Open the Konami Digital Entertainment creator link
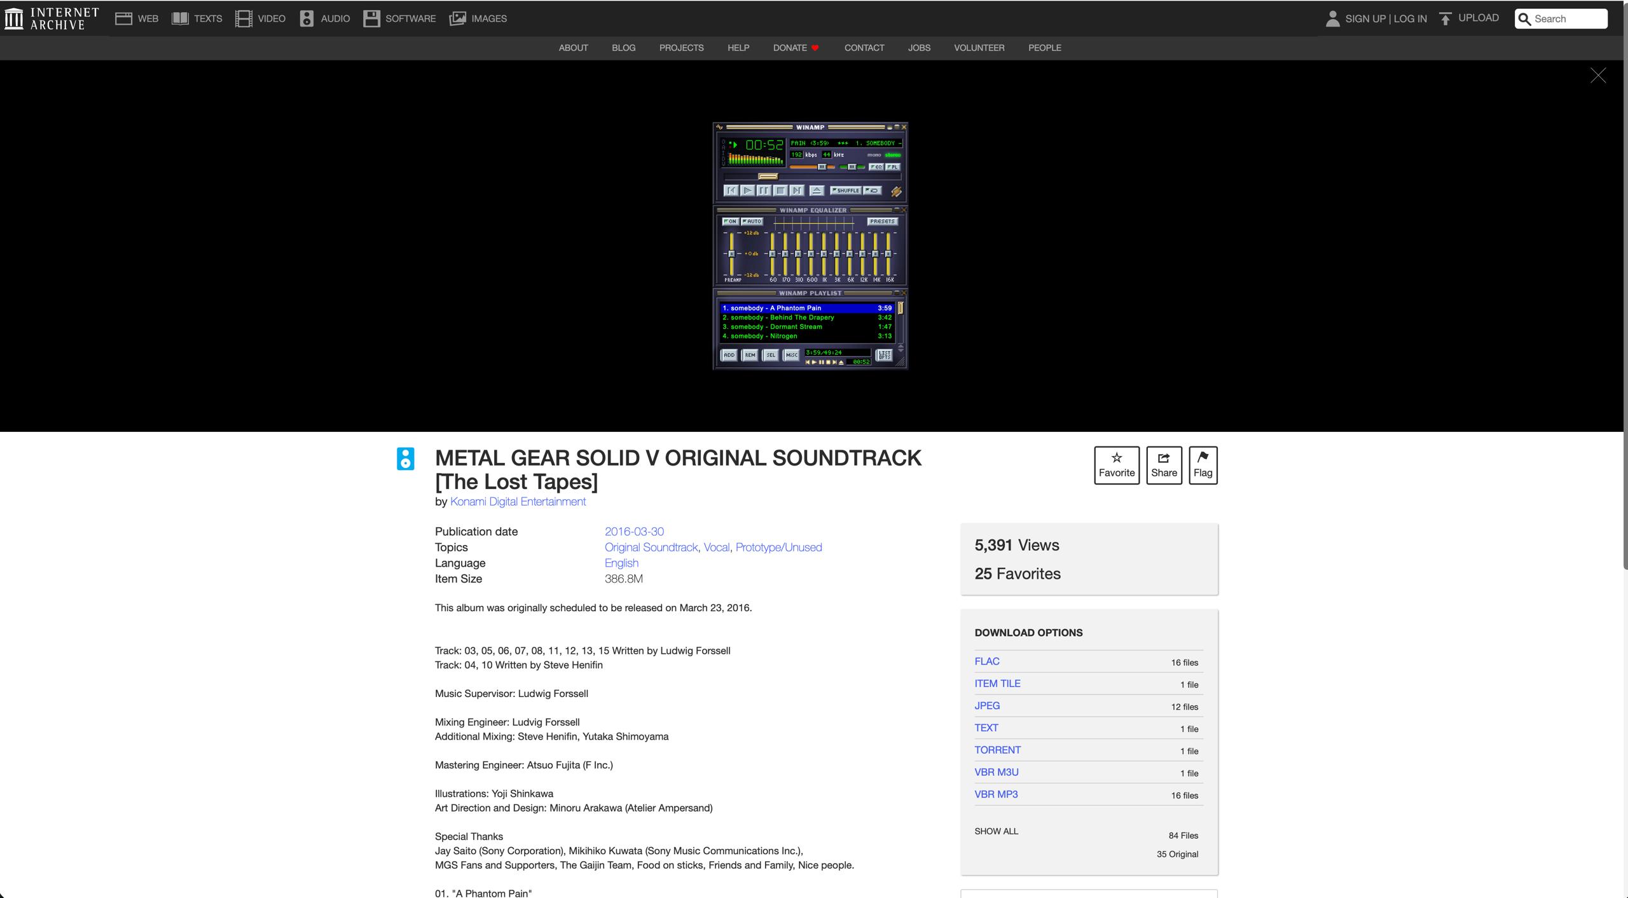The image size is (1628, 898). [518, 501]
